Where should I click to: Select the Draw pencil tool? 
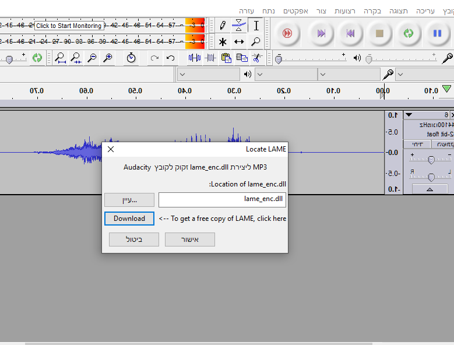222,26
